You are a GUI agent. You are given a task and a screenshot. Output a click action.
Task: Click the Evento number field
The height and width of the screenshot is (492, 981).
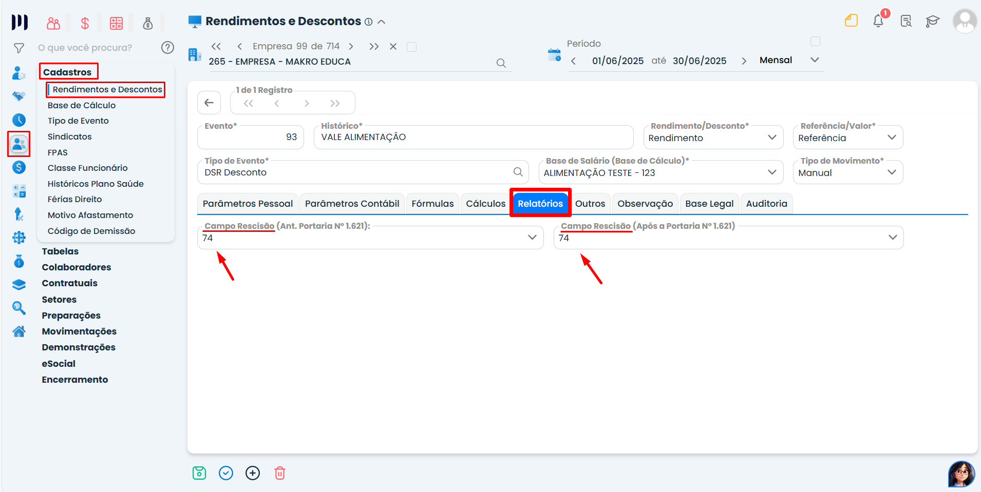pyautogui.click(x=251, y=137)
